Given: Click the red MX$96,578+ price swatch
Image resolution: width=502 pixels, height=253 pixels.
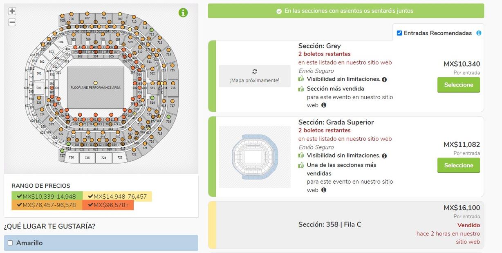Looking at the screenshot, I should (108, 205).
